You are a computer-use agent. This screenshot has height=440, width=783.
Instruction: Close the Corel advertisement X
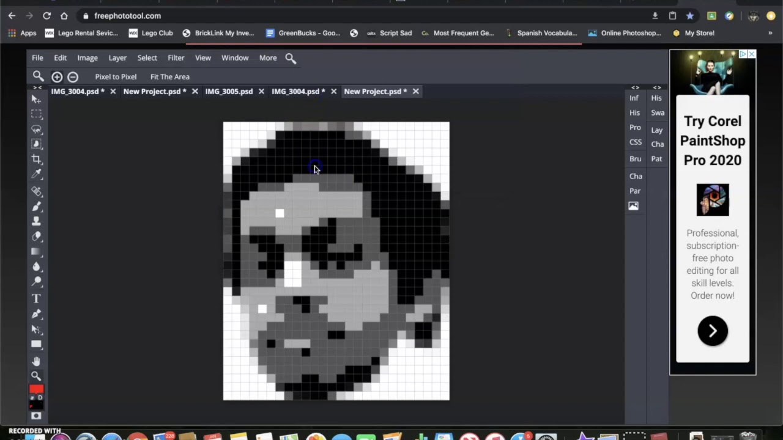pos(751,54)
